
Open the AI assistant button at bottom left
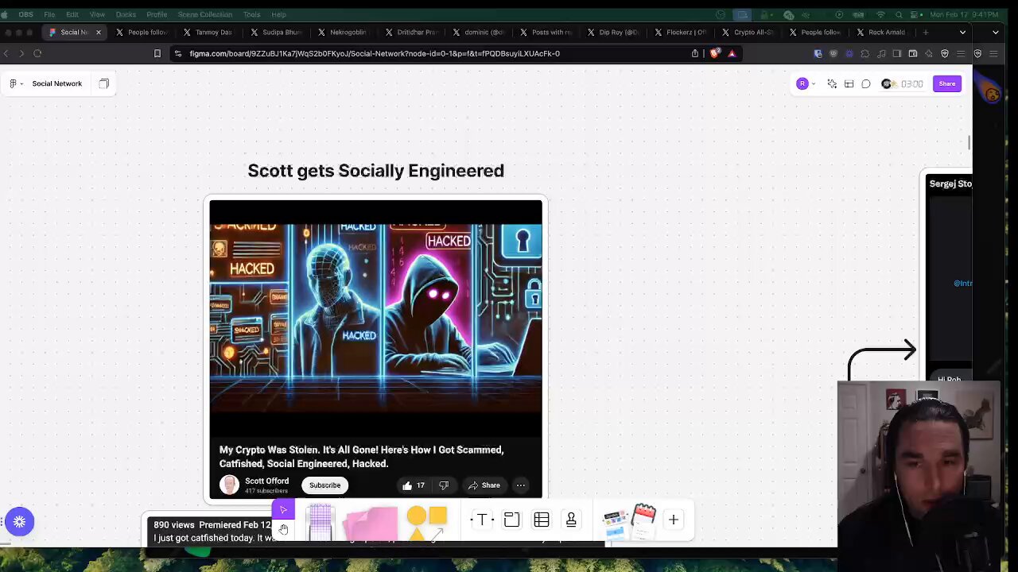click(20, 522)
